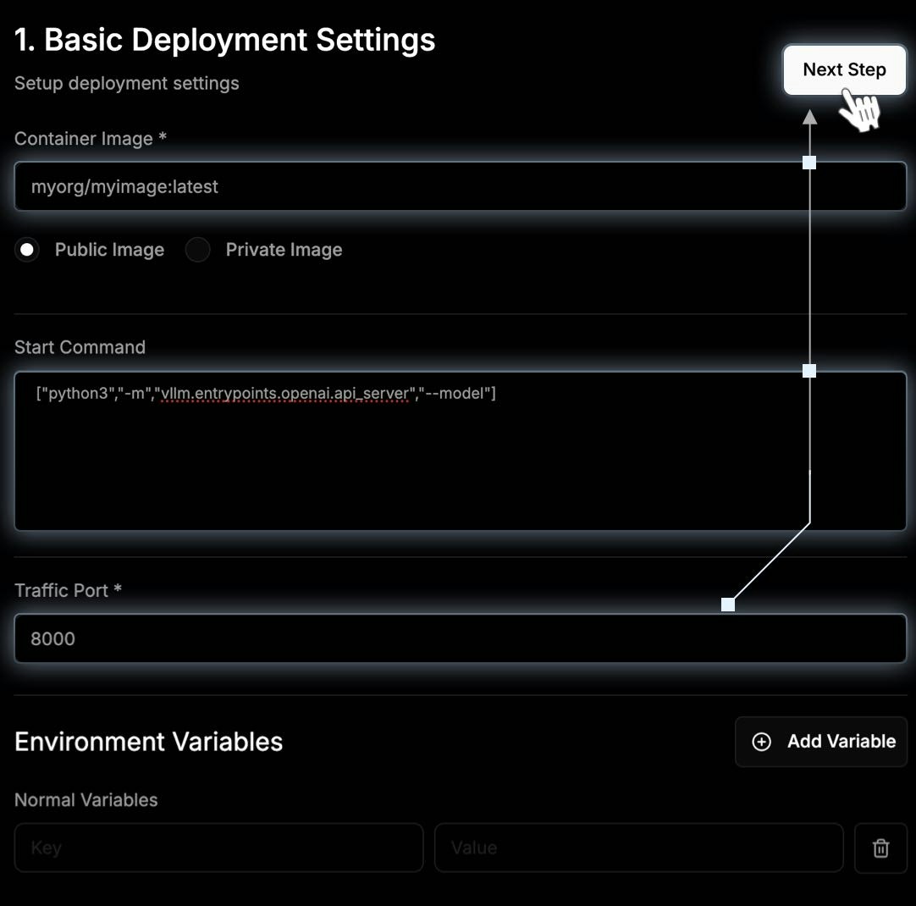Image resolution: width=916 pixels, height=906 pixels.
Task: Click inside the Start Command text area
Action: [461, 451]
